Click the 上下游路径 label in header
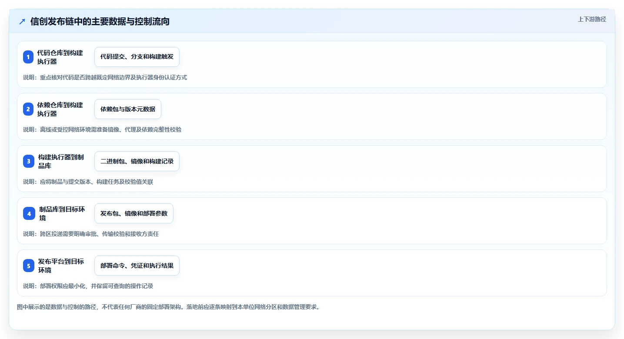The image size is (624, 339). (592, 19)
